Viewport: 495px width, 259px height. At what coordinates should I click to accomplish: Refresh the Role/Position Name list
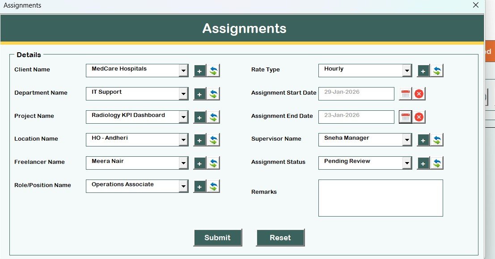click(x=212, y=186)
